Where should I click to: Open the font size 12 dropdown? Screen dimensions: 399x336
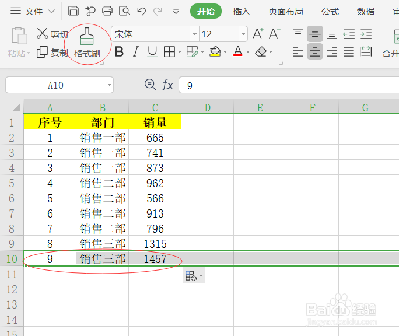pyautogui.click(x=243, y=34)
